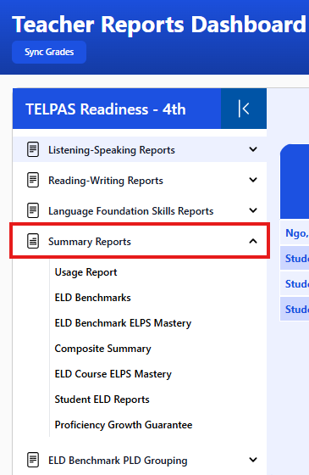Viewport: 309px width, 475px height.
Task: Open ELD Benchmark ELPS Mastery report
Action: pyautogui.click(x=123, y=323)
